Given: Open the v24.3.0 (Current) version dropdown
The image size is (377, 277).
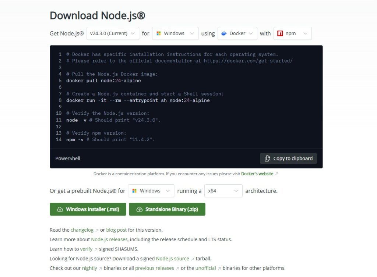Looking at the screenshot, I should click(113, 33).
